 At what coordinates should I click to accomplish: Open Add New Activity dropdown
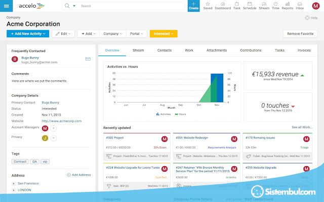pyautogui.click(x=28, y=34)
